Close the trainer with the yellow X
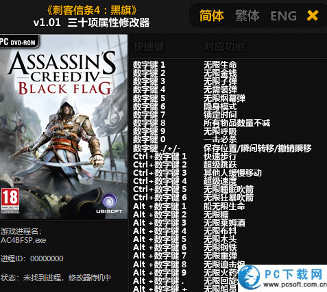This screenshot has height=292, width=327. pos(313,16)
